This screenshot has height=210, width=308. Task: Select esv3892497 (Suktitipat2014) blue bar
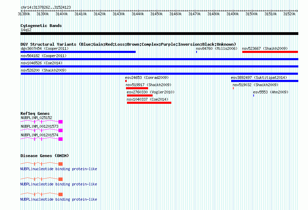coord(265,81)
